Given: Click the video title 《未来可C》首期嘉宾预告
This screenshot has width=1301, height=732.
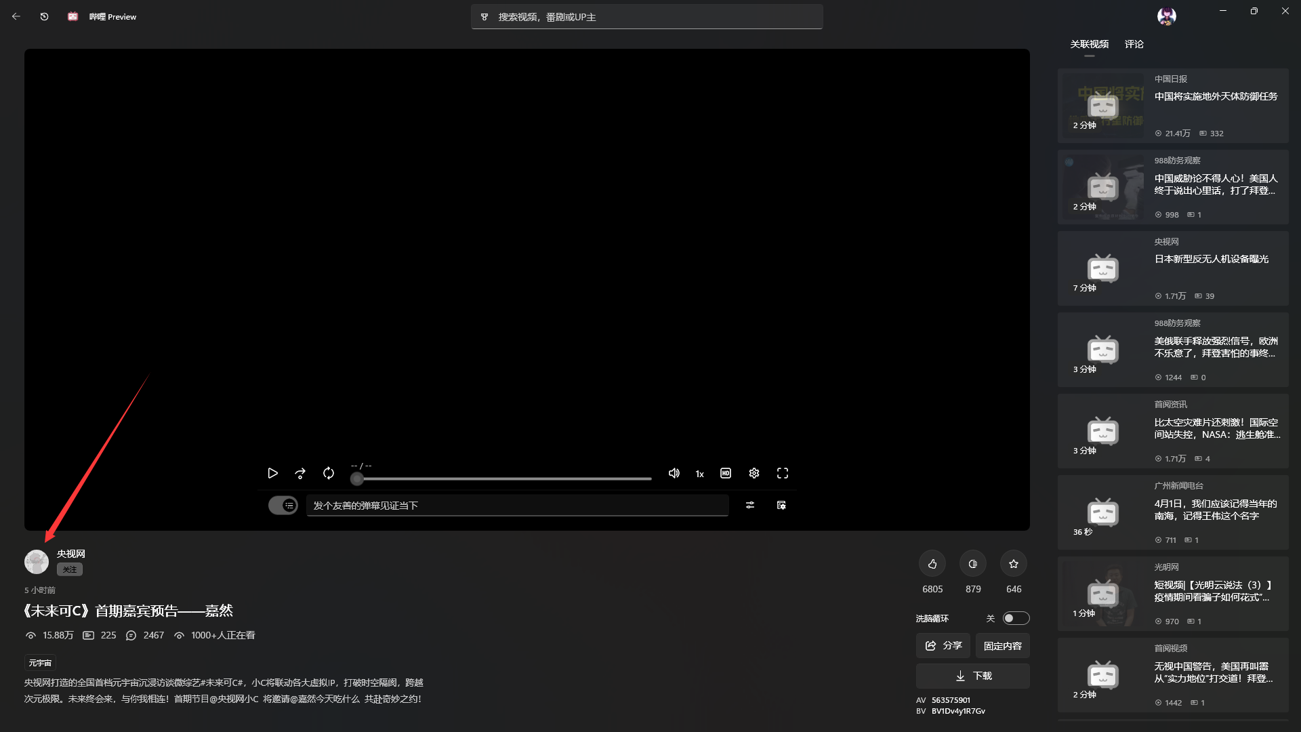Looking at the screenshot, I should pos(128,611).
